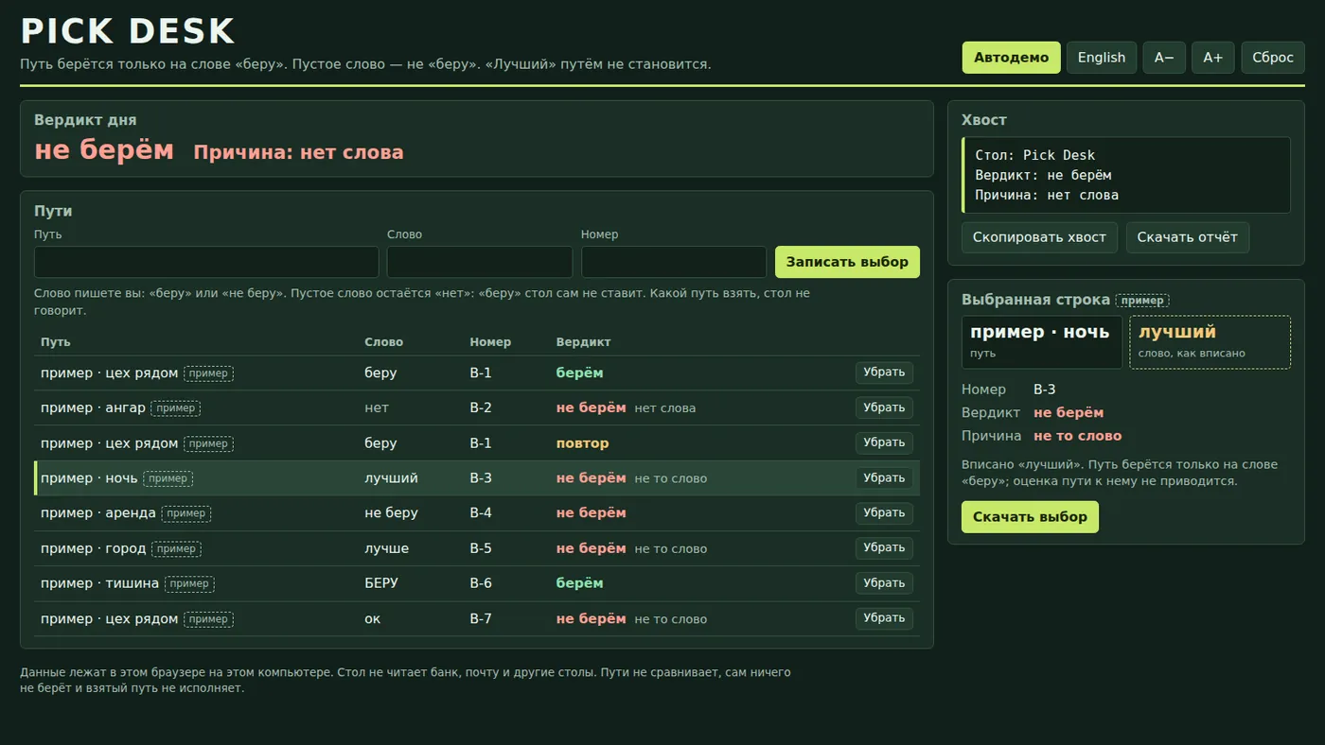Remove the B-5 город row via Убрать
This screenshot has height=745, width=1325.
pos(884,548)
